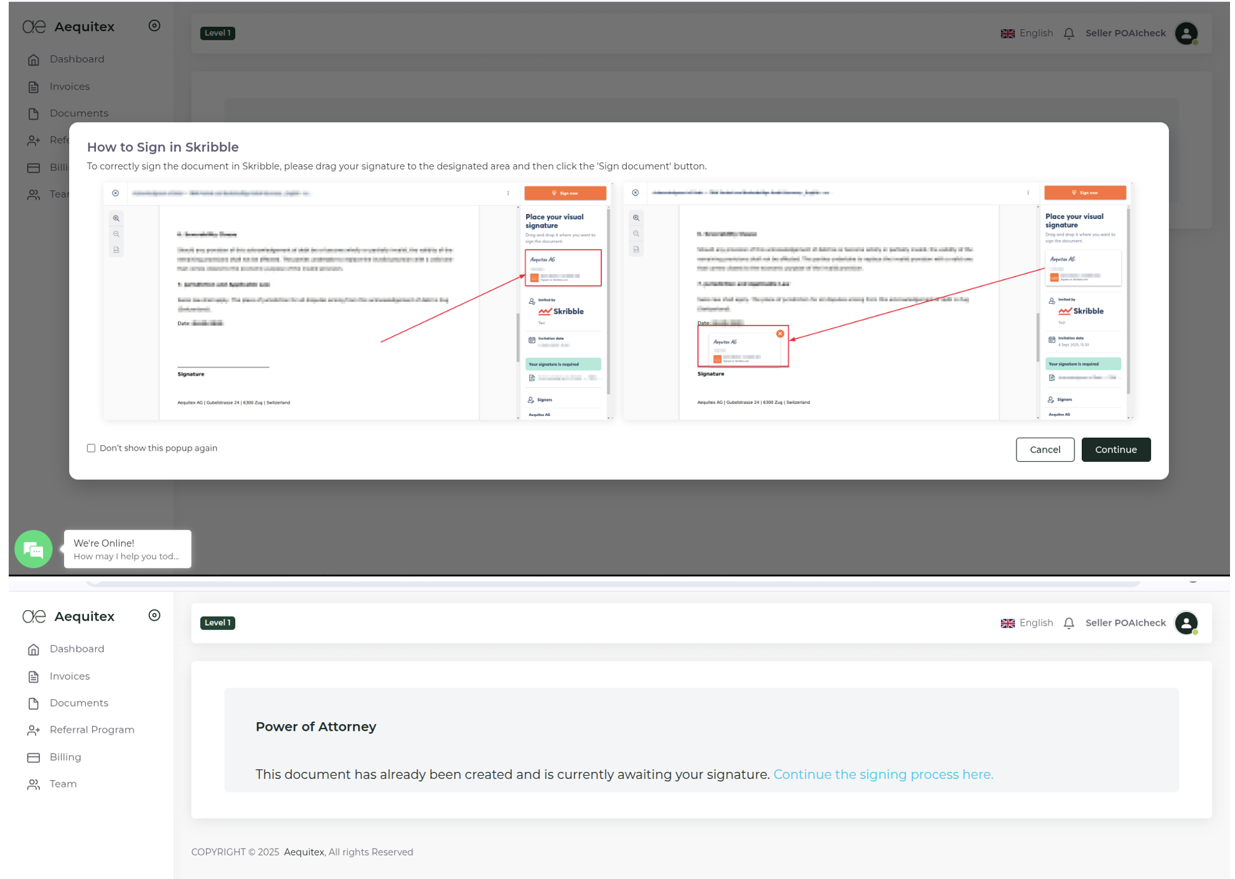Click the sidebar toggle icon beside the top Aequitex logo
1235x879 pixels.
click(154, 26)
